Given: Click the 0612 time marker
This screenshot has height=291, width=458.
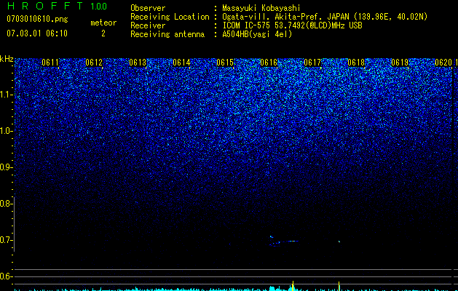Looking at the screenshot, I should click(94, 63).
